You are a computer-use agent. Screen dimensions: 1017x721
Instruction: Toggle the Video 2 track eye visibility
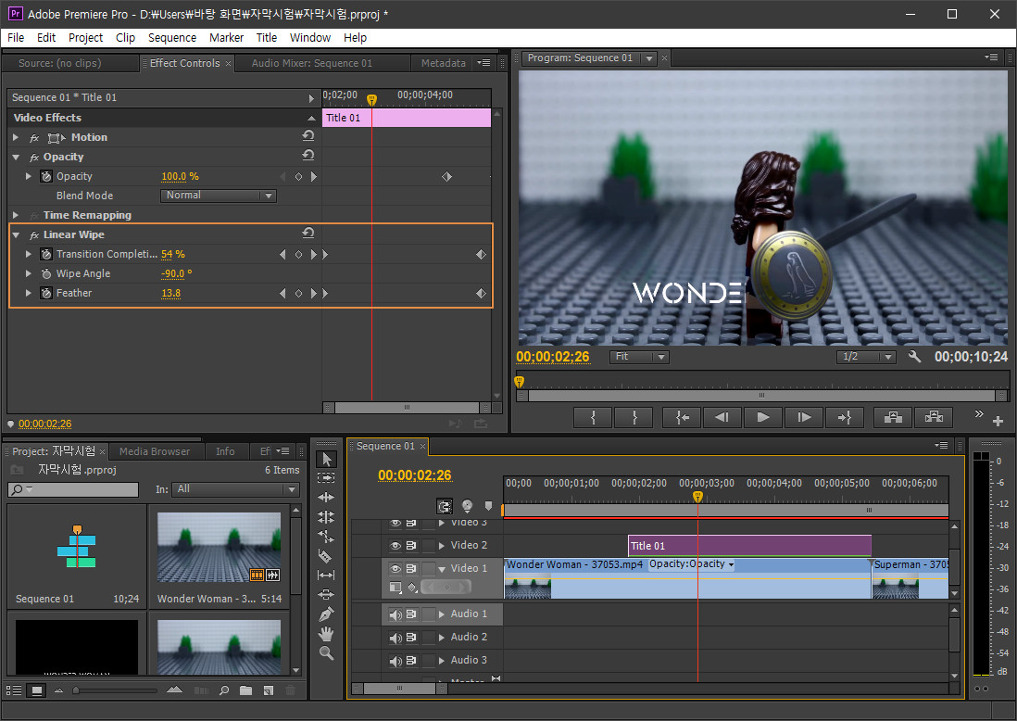pyautogui.click(x=395, y=546)
